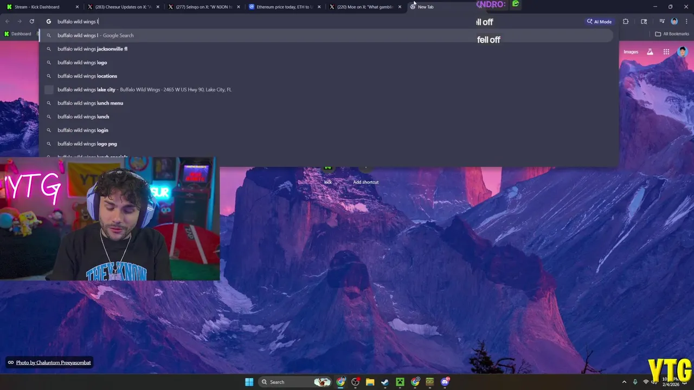Open the Chrome icon in taskbar
694x390 pixels.
[x=340, y=382]
